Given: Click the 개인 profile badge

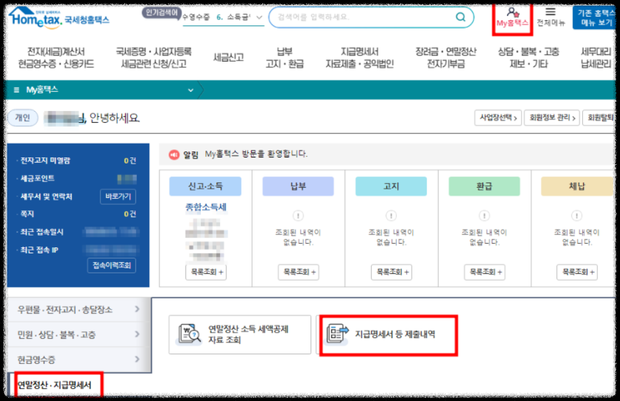Looking at the screenshot, I should 23,116.
